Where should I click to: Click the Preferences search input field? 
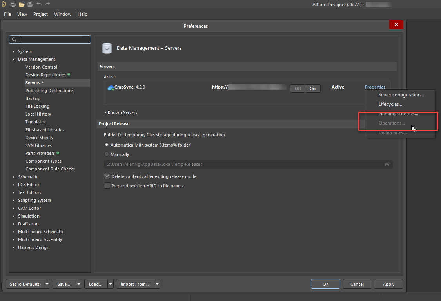[x=50, y=39]
